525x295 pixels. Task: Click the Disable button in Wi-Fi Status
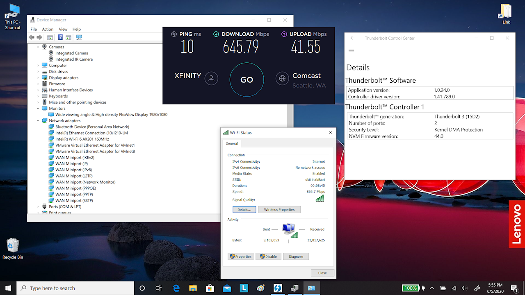[268, 256]
